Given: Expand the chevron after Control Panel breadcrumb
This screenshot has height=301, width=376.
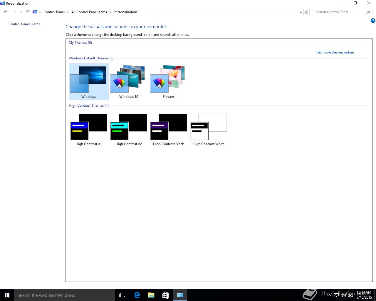Looking at the screenshot, I should click(68, 12).
